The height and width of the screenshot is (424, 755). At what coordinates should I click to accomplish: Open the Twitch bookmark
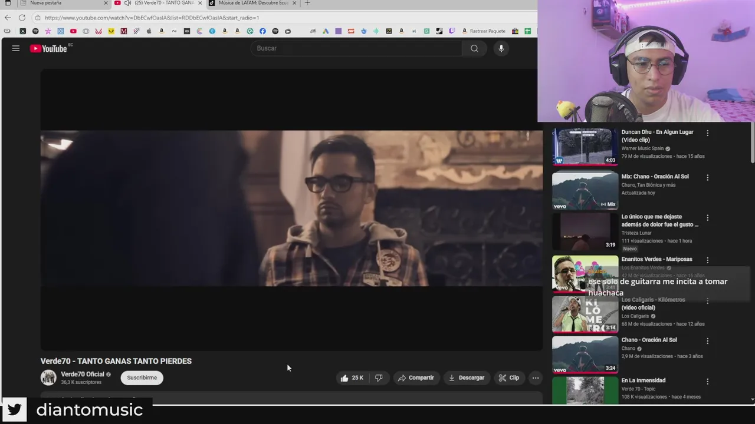coord(452,31)
